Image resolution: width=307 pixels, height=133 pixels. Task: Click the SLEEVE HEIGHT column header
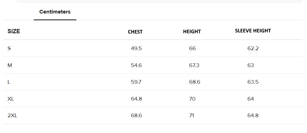[253, 31]
